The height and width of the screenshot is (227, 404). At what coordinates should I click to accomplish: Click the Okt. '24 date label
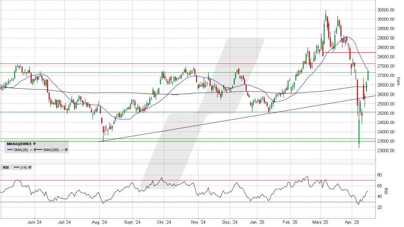pos(164,222)
